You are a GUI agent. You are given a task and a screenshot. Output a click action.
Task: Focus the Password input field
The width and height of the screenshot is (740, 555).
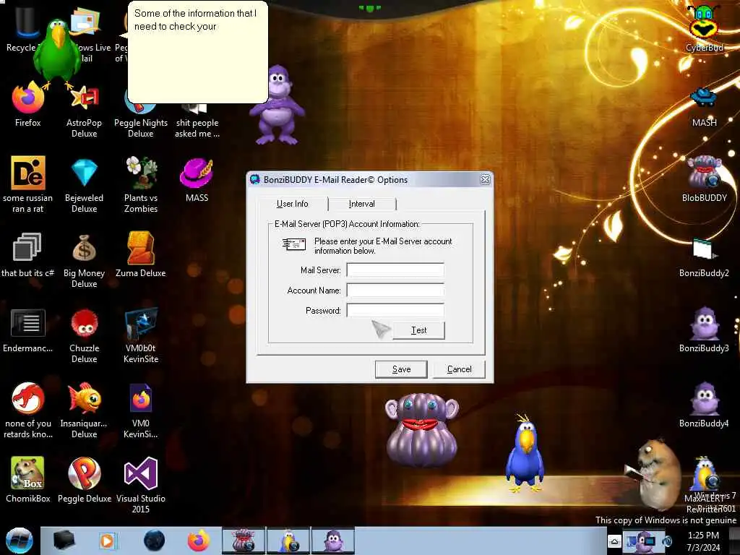395,311
